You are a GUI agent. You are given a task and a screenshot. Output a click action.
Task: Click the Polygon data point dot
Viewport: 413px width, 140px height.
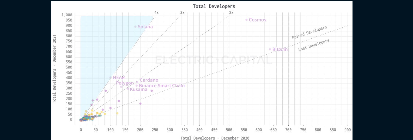pos(121,87)
